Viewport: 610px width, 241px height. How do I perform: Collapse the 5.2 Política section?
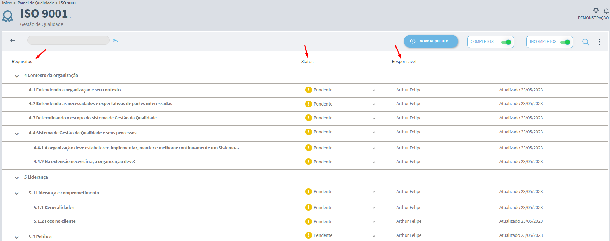click(x=17, y=237)
